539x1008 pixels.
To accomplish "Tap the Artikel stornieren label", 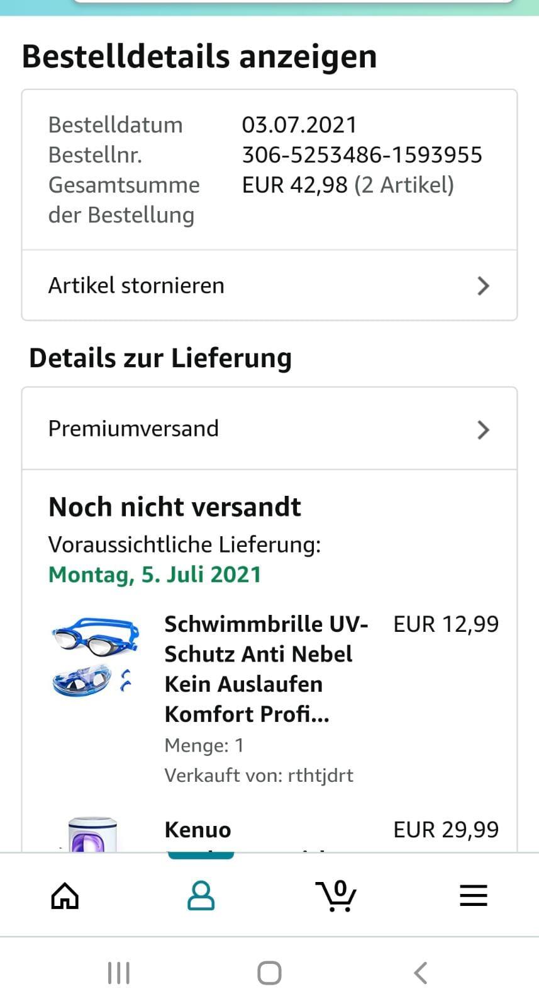I will click(x=136, y=285).
